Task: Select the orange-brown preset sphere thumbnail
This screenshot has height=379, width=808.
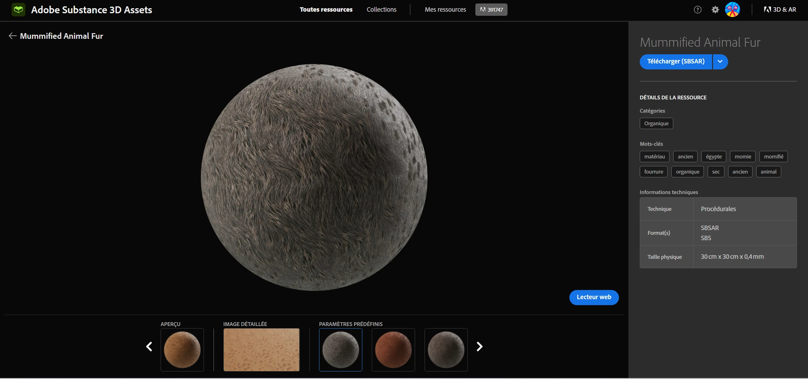Action: (x=393, y=350)
